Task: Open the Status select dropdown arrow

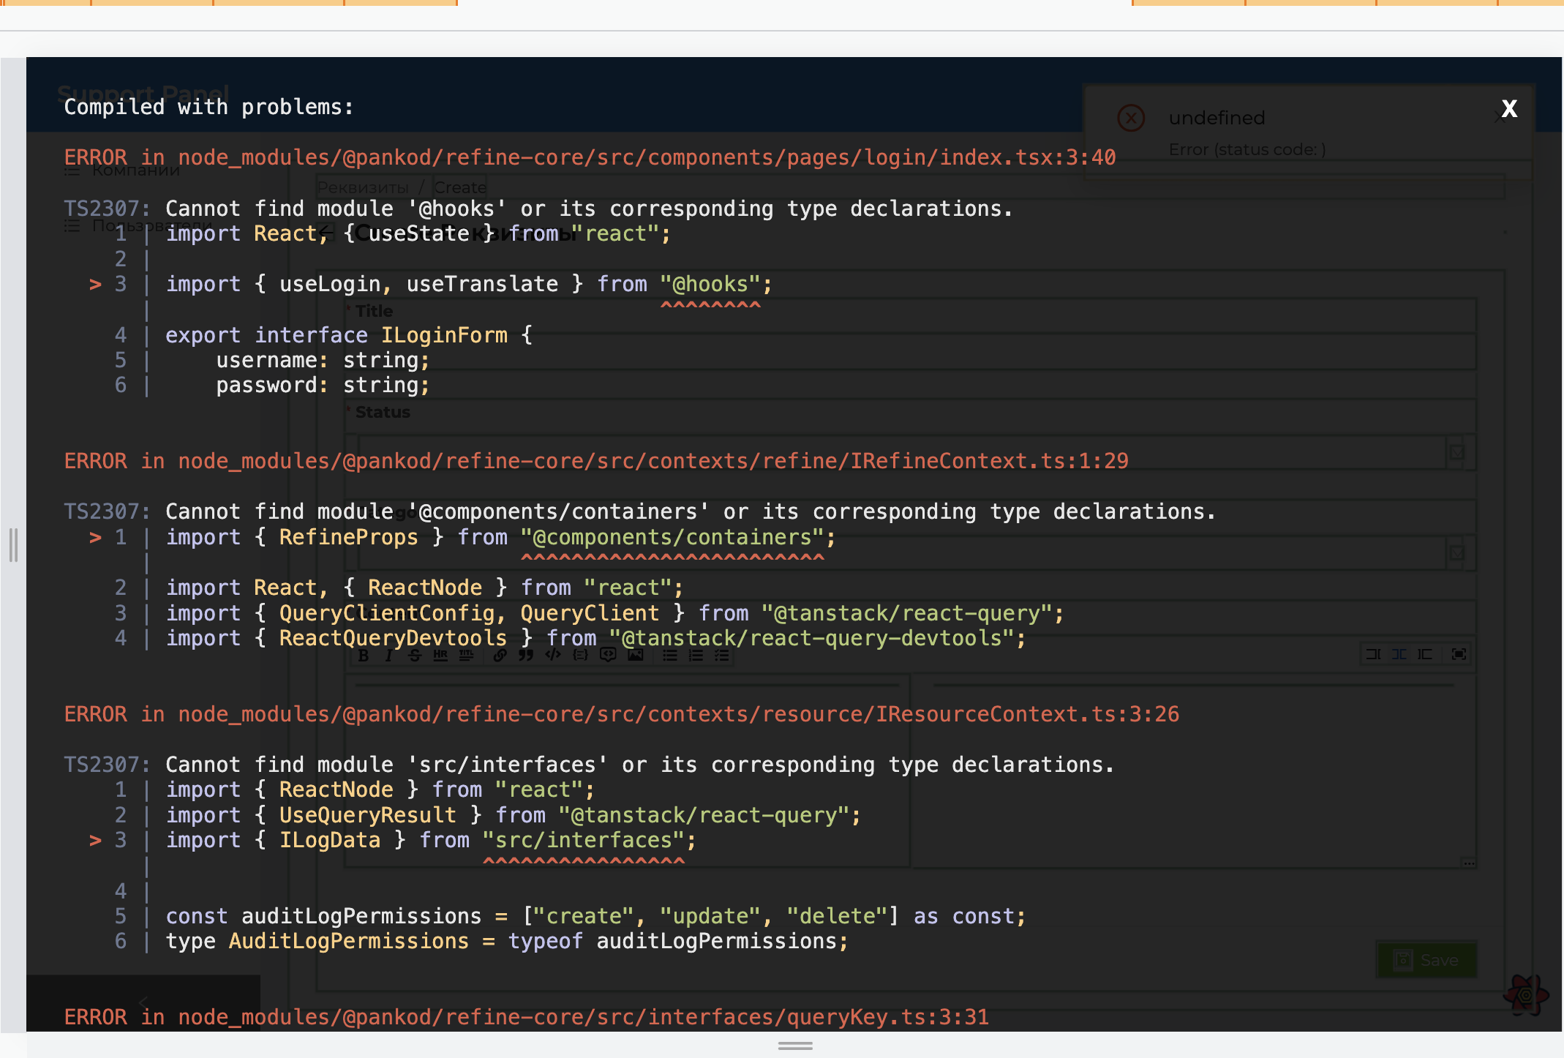Action: (x=1457, y=451)
